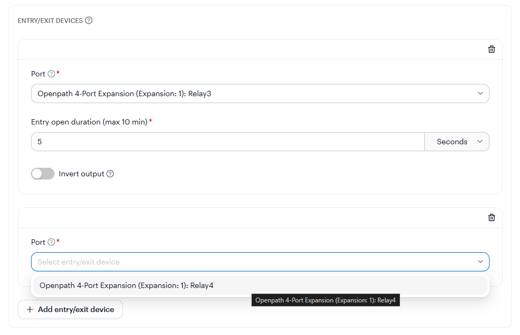
Task: Select the Relay3 port value text
Action: click(125, 94)
